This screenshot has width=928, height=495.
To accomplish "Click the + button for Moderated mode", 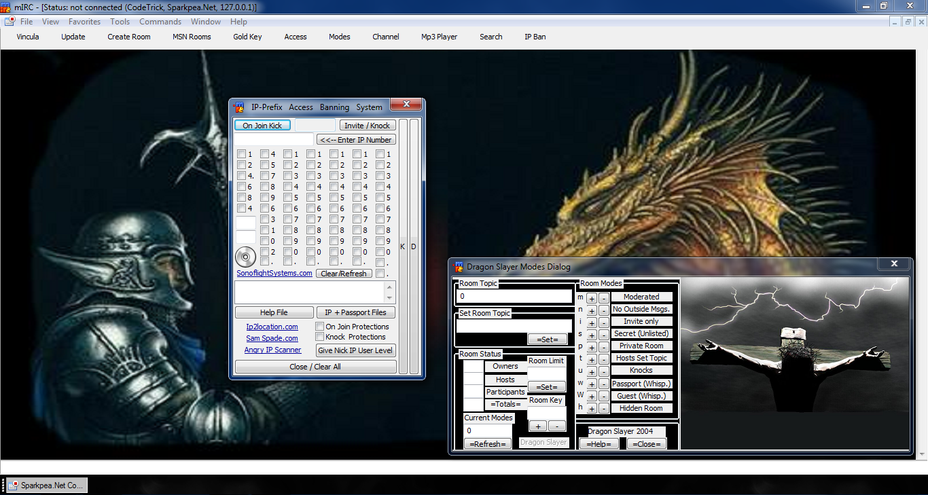I will coord(592,298).
